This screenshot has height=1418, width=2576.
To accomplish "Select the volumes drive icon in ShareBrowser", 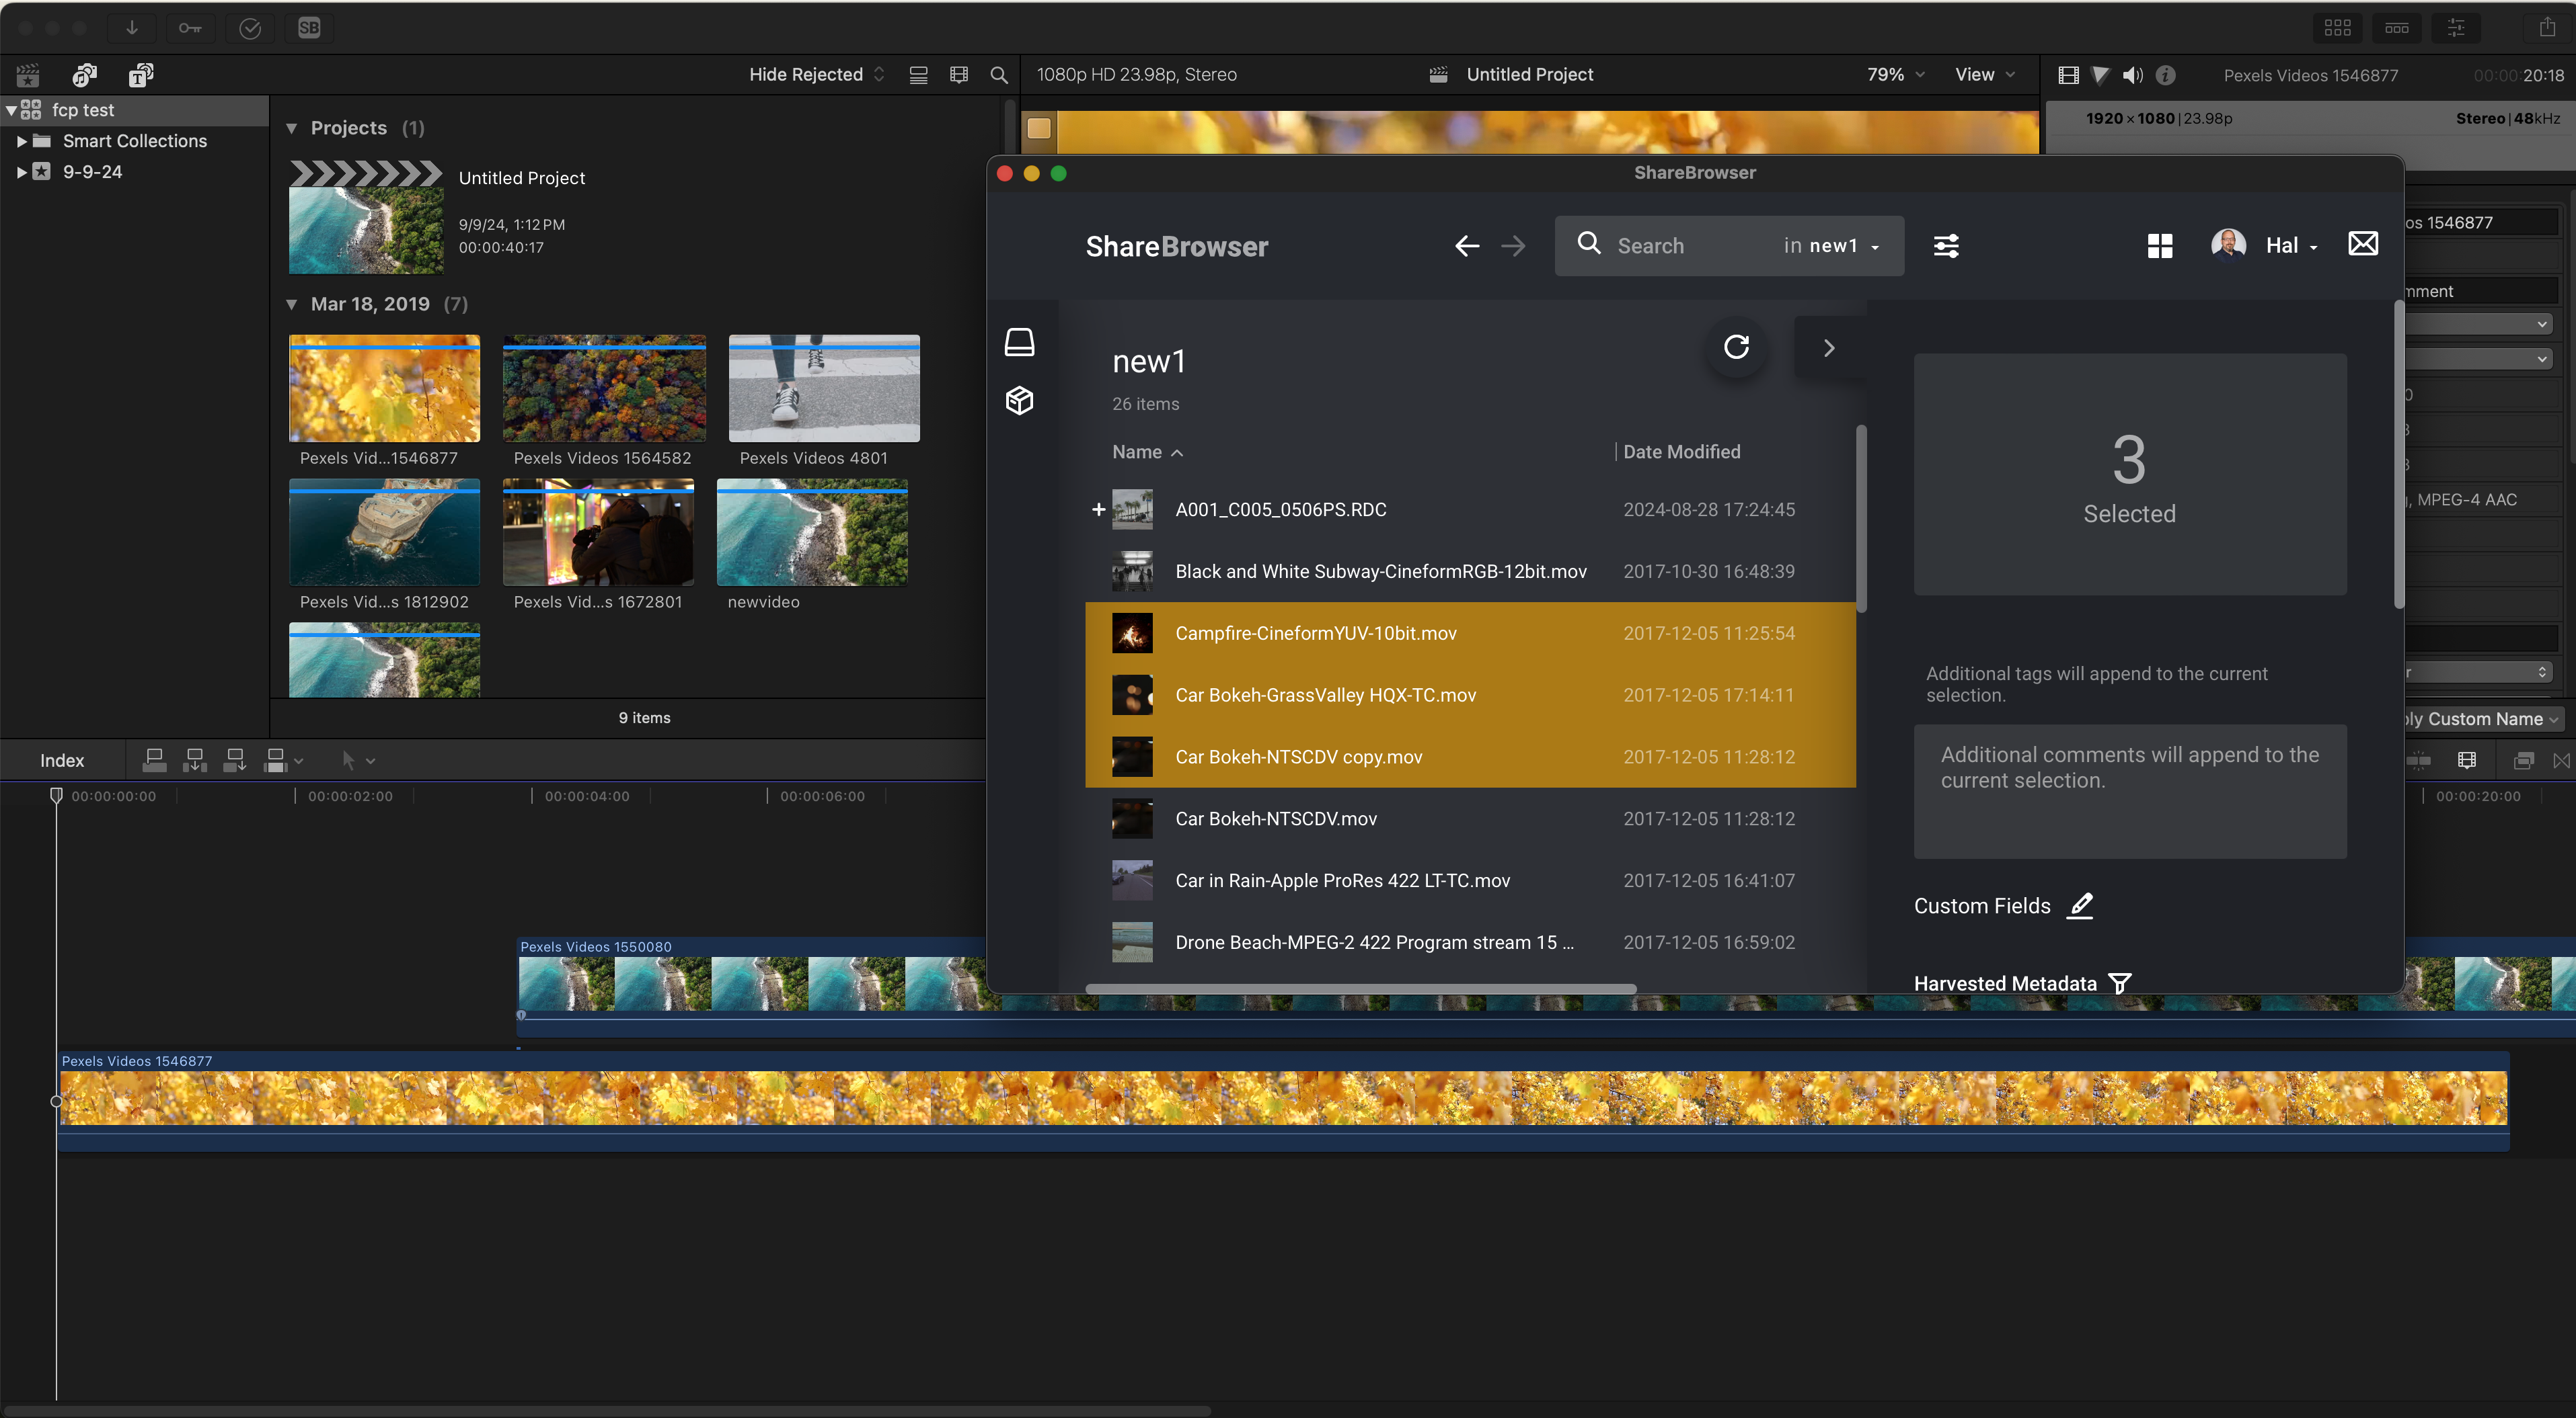I will tap(1019, 343).
